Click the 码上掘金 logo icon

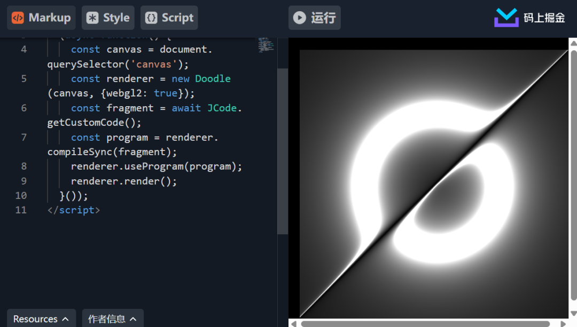pyautogui.click(x=506, y=18)
